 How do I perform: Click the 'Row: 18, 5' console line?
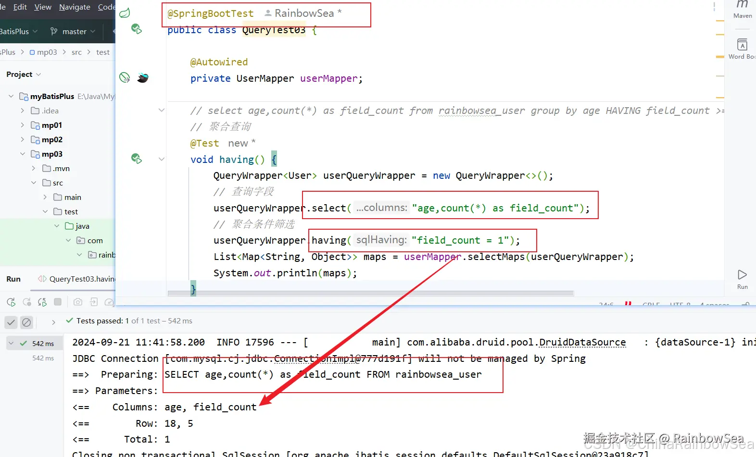pyautogui.click(x=133, y=423)
